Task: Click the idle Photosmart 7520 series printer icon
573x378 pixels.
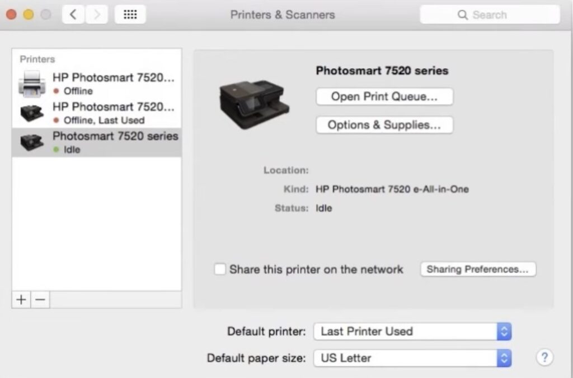Action: (31, 141)
